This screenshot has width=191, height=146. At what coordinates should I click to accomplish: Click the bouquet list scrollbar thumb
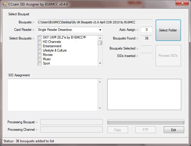tap(100, 43)
